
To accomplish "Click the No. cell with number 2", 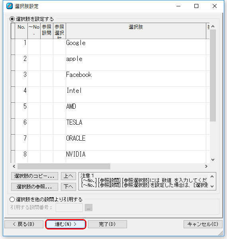I will click(x=22, y=63).
